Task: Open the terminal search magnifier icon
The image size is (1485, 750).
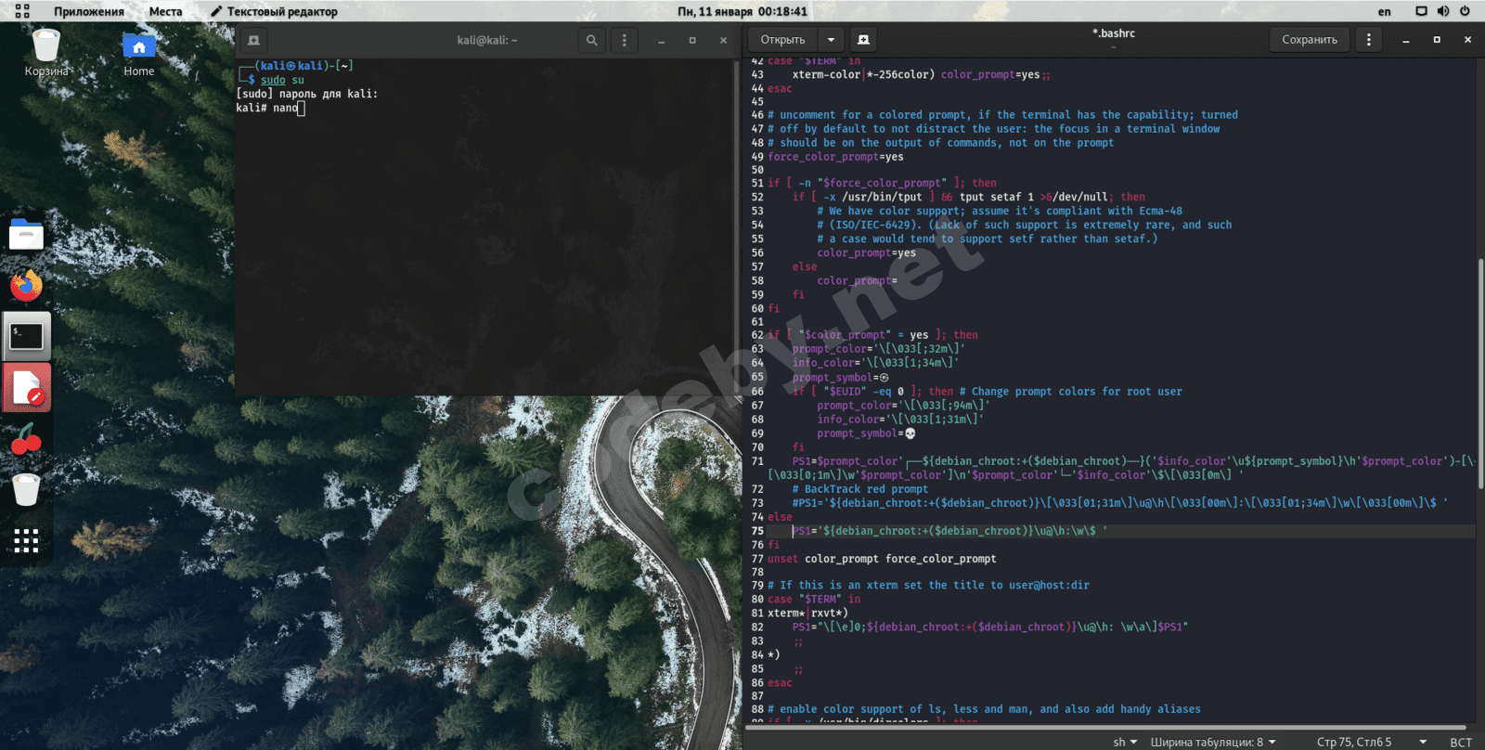Action: pyautogui.click(x=591, y=40)
